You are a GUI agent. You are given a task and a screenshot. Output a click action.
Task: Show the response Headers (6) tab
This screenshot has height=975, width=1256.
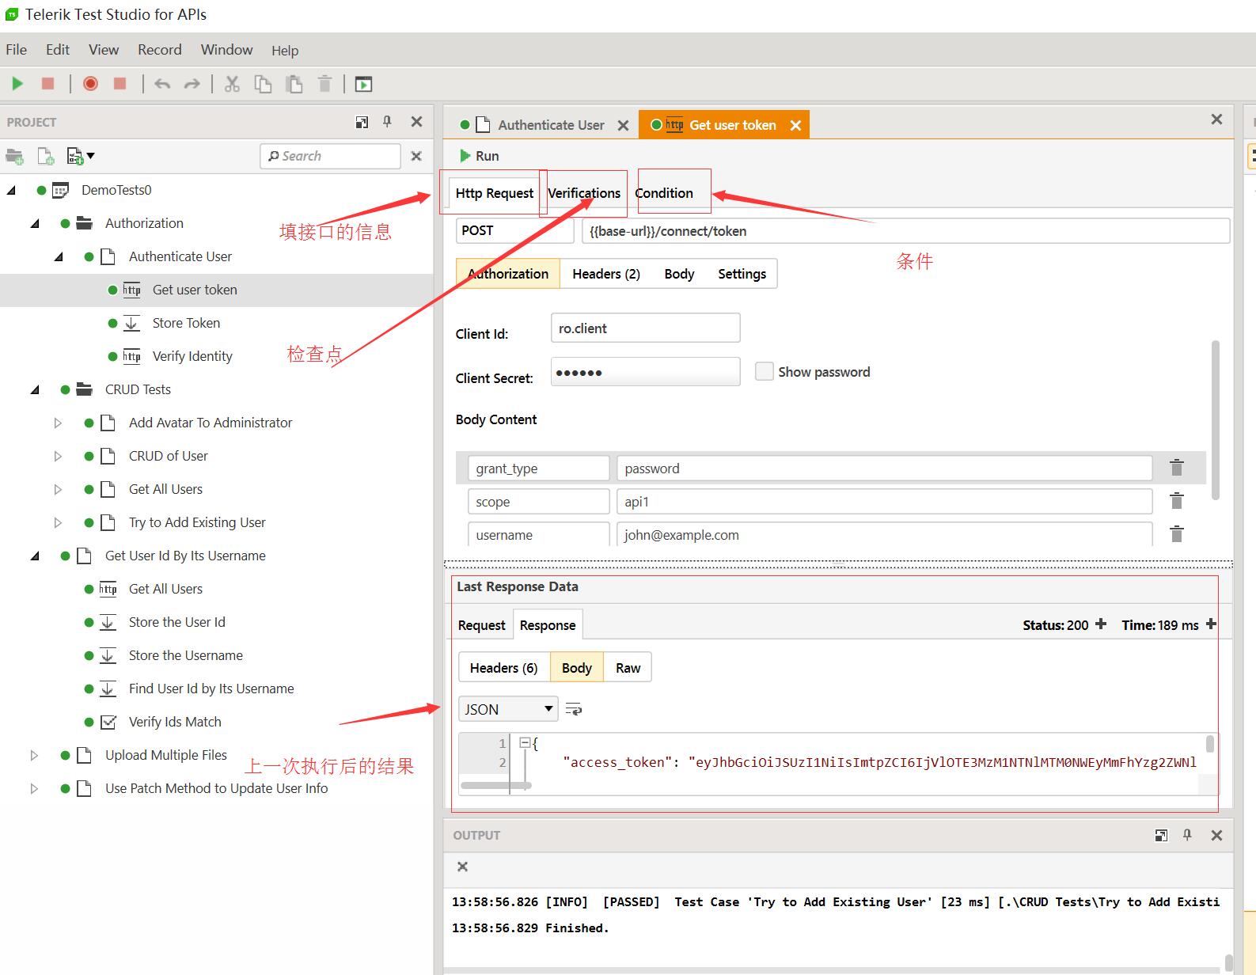(x=504, y=668)
